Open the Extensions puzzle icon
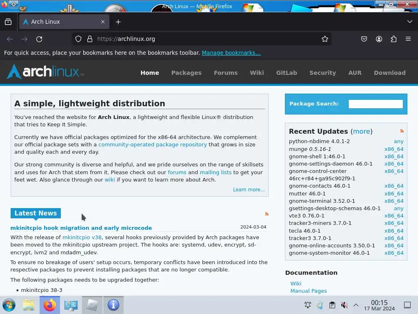Image resolution: width=418 pixels, height=314 pixels. tap(394, 39)
